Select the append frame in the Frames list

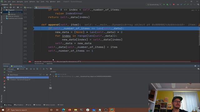pos(27,77)
